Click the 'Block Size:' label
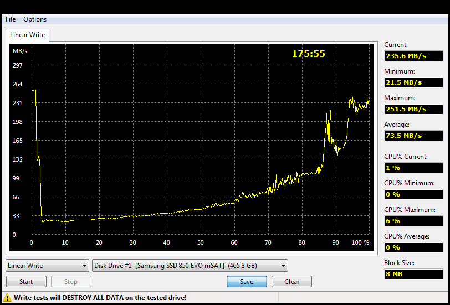 pyautogui.click(x=399, y=263)
